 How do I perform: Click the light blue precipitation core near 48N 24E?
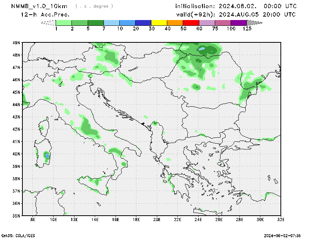click(202, 49)
